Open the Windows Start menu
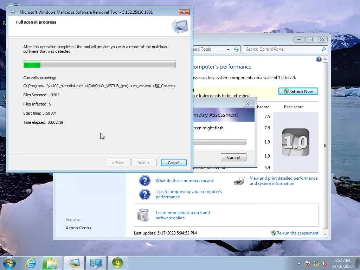The image size is (360, 270). point(9,263)
